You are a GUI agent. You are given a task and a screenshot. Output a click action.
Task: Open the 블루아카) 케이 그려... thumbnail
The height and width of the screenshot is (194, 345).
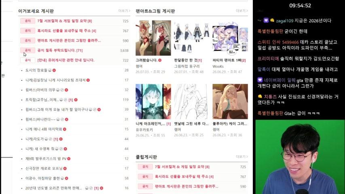[230, 101]
